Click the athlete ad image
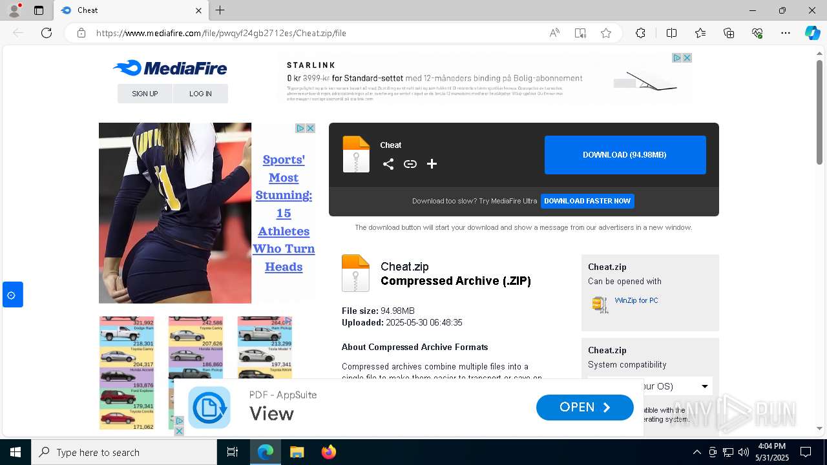 175,213
